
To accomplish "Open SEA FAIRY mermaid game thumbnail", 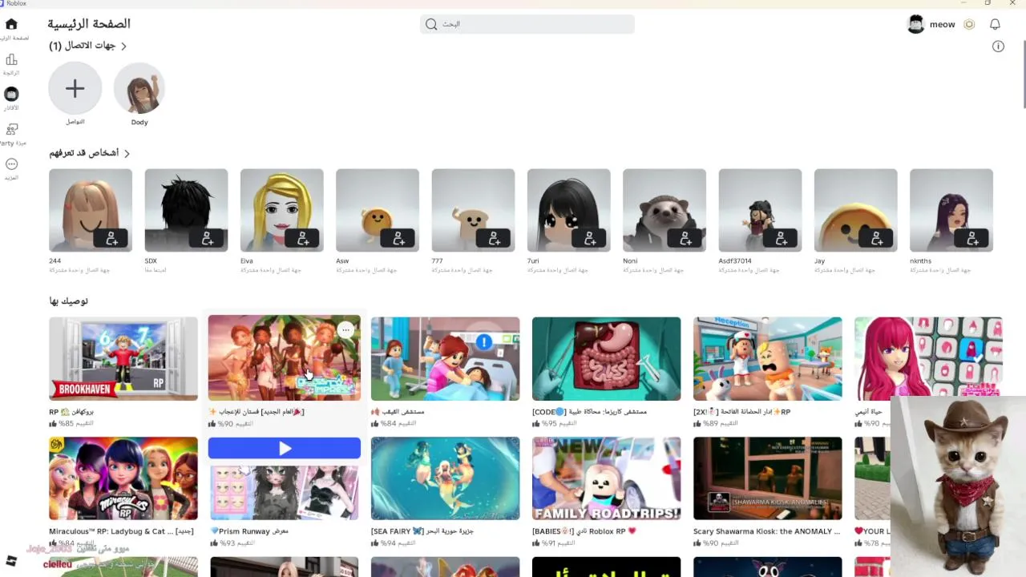I will 445,478.
